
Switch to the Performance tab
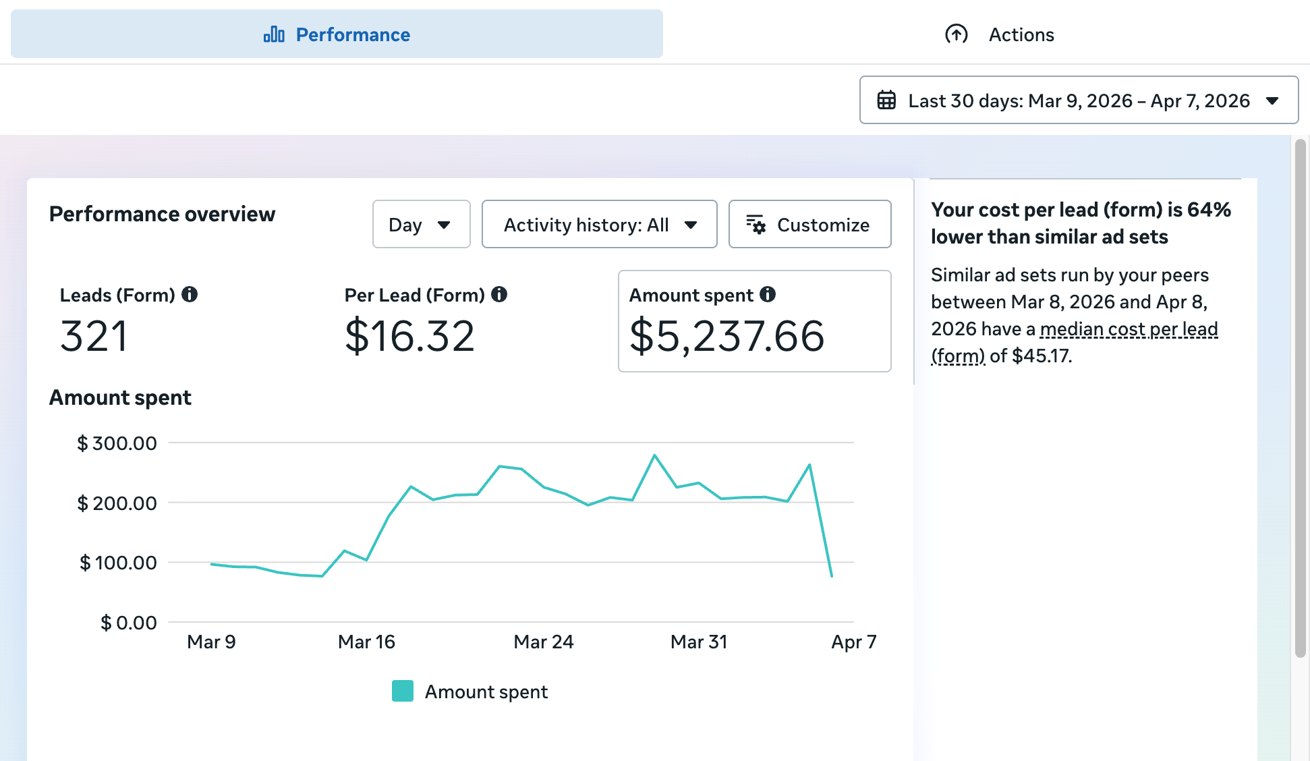337,34
